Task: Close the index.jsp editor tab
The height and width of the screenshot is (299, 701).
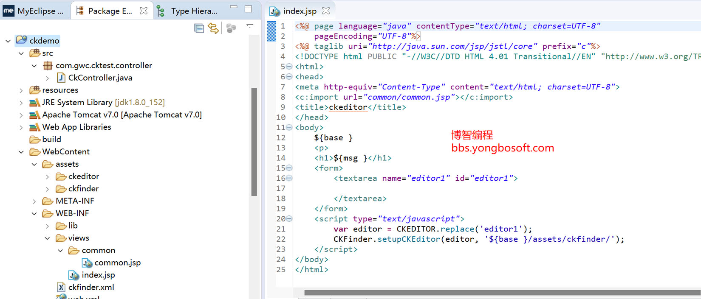Action: click(x=326, y=11)
